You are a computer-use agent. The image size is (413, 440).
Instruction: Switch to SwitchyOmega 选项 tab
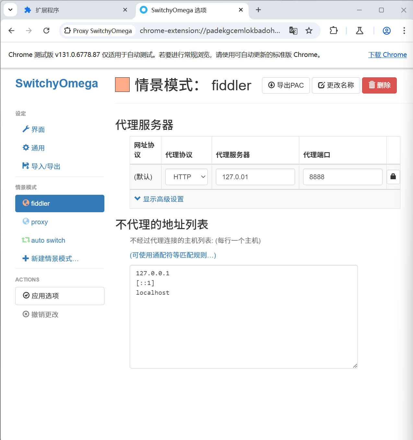[192, 10]
